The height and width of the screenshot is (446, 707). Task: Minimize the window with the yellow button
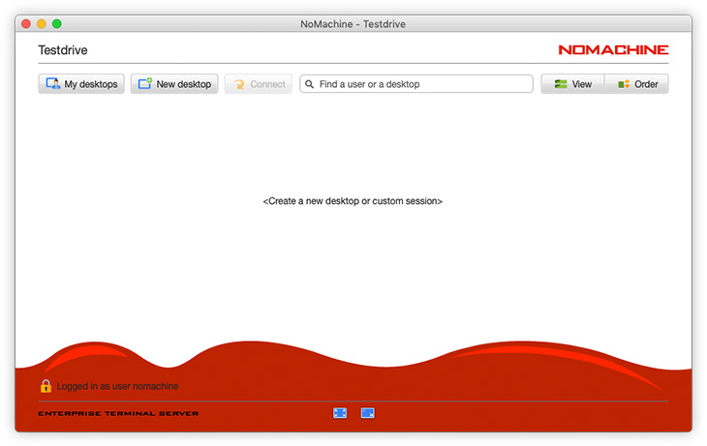(x=42, y=23)
